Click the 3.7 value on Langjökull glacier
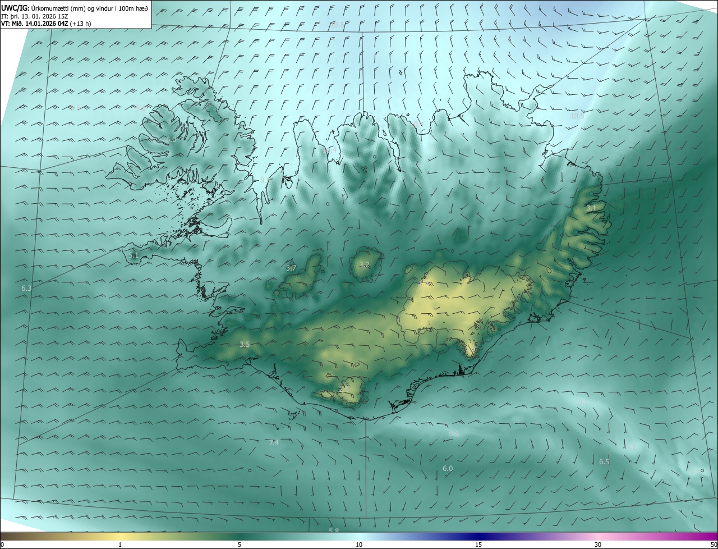The image size is (718, 549). 291,268
